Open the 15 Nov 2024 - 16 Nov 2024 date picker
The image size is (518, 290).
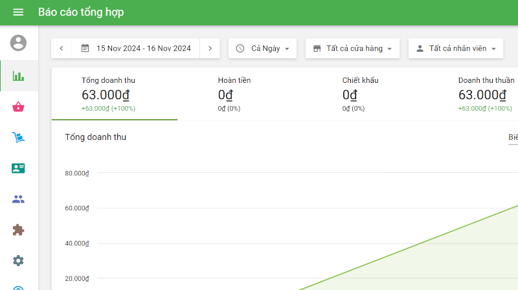136,49
